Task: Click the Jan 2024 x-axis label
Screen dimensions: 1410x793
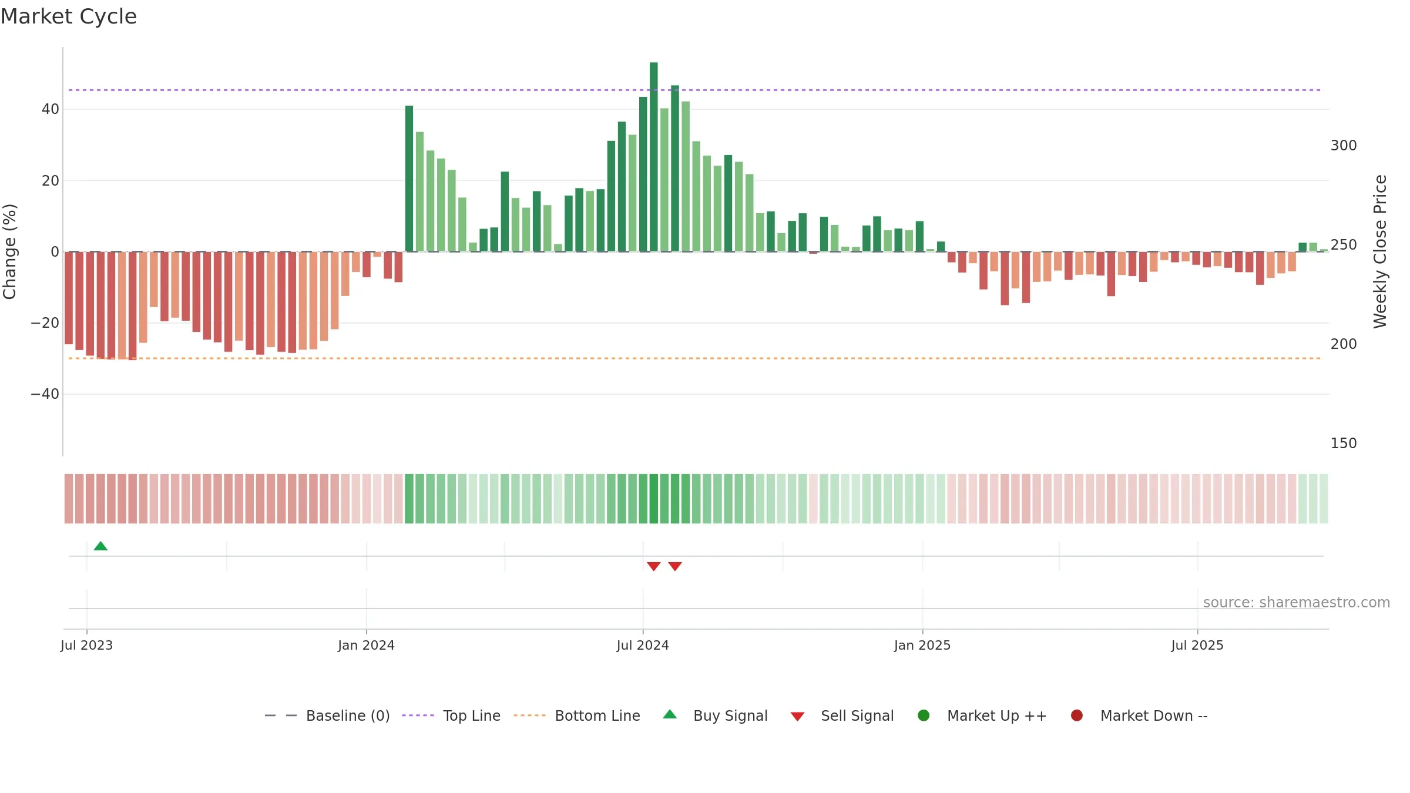Action: 366,645
